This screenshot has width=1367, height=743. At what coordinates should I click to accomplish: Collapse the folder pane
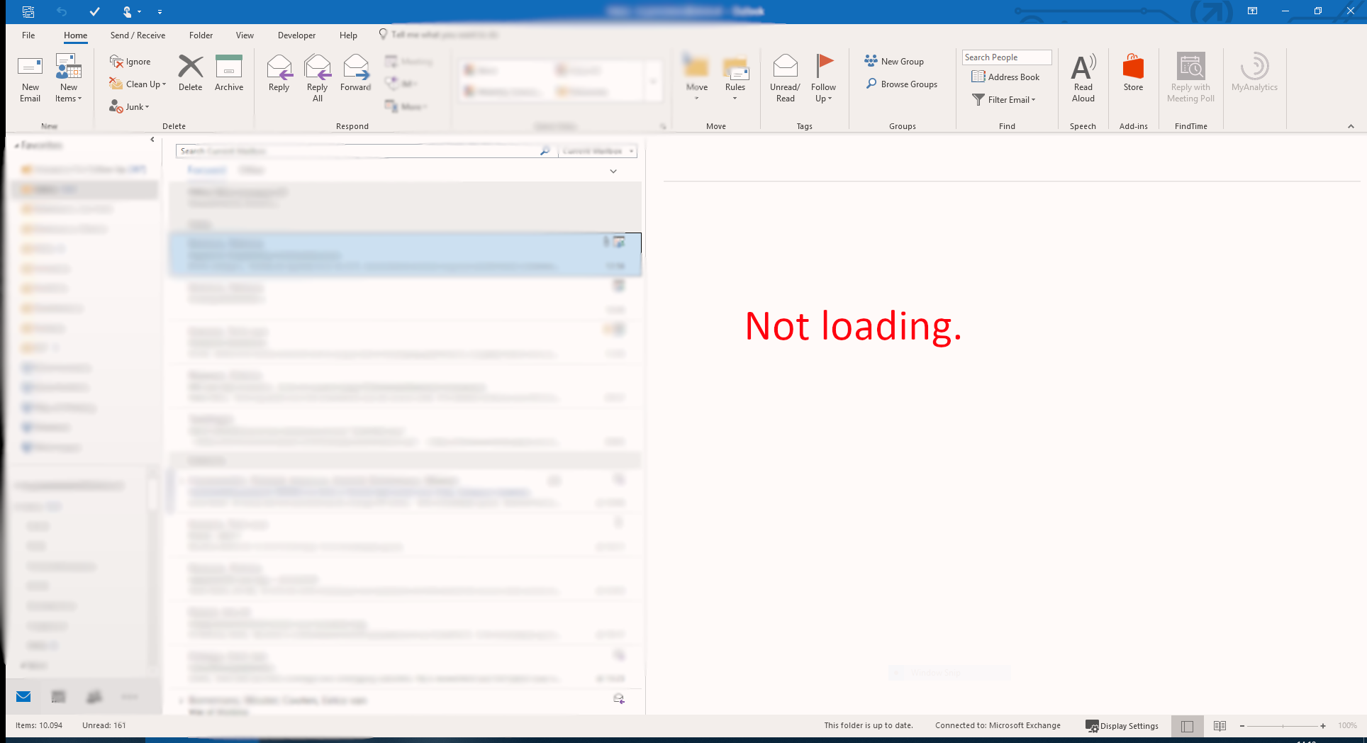[x=152, y=140]
